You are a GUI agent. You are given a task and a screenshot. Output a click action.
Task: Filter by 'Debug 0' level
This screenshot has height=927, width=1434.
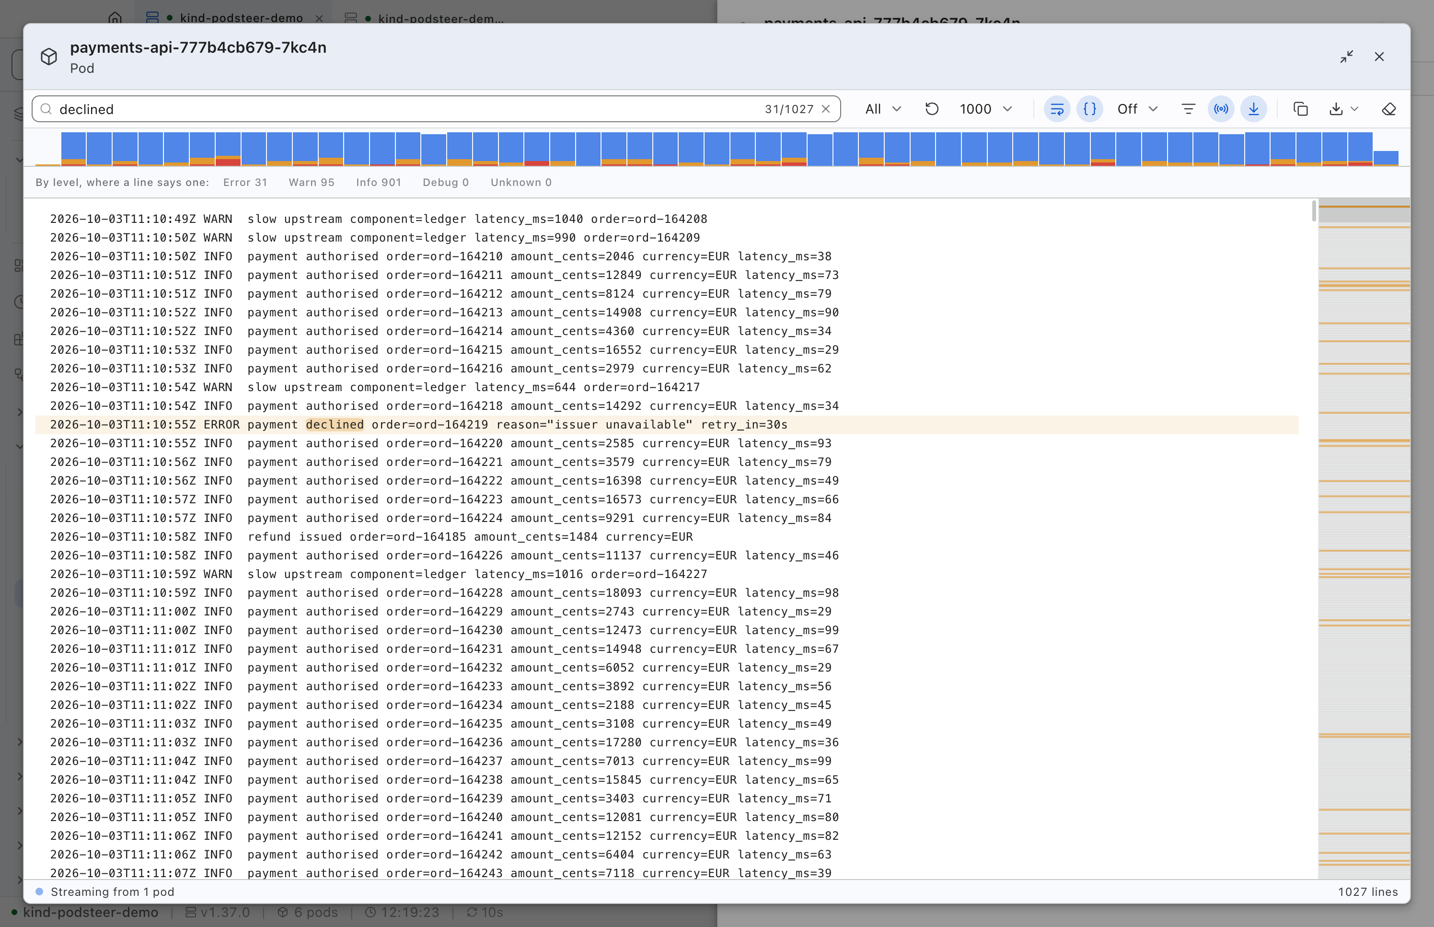445,183
